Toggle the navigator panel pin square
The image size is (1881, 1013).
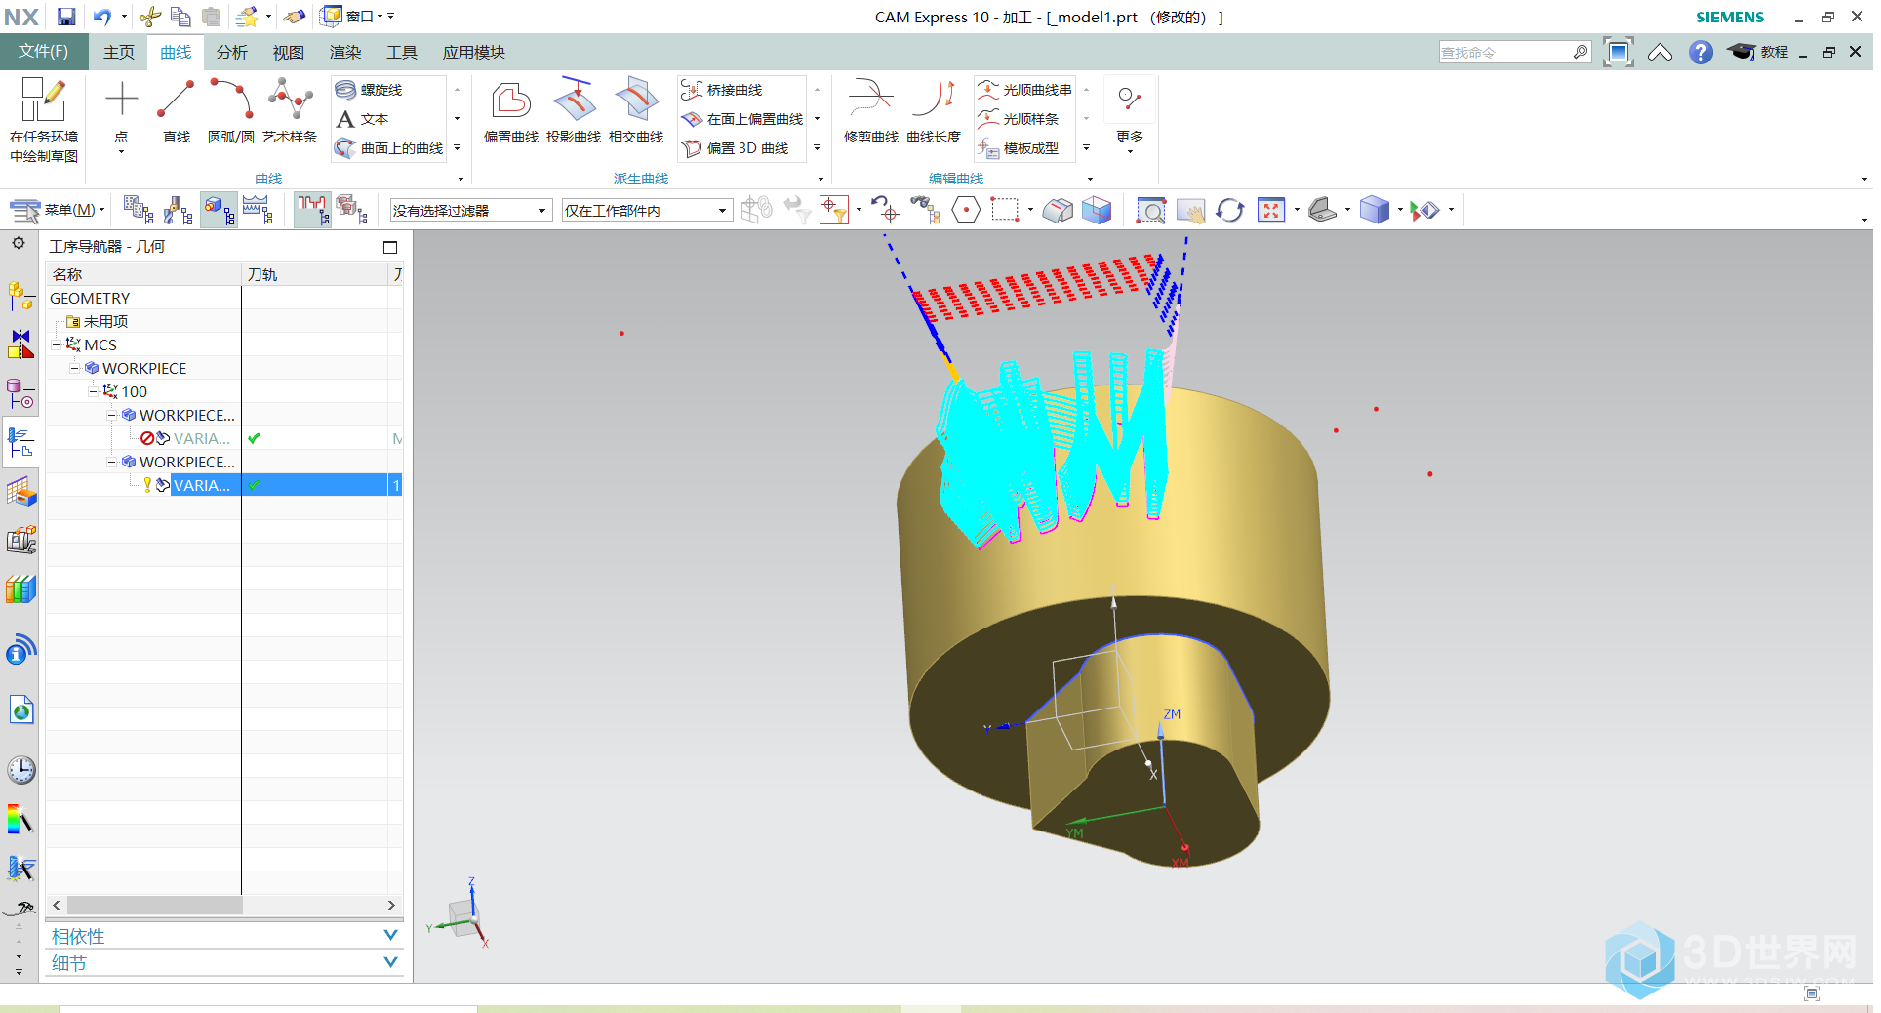[x=390, y=247]
